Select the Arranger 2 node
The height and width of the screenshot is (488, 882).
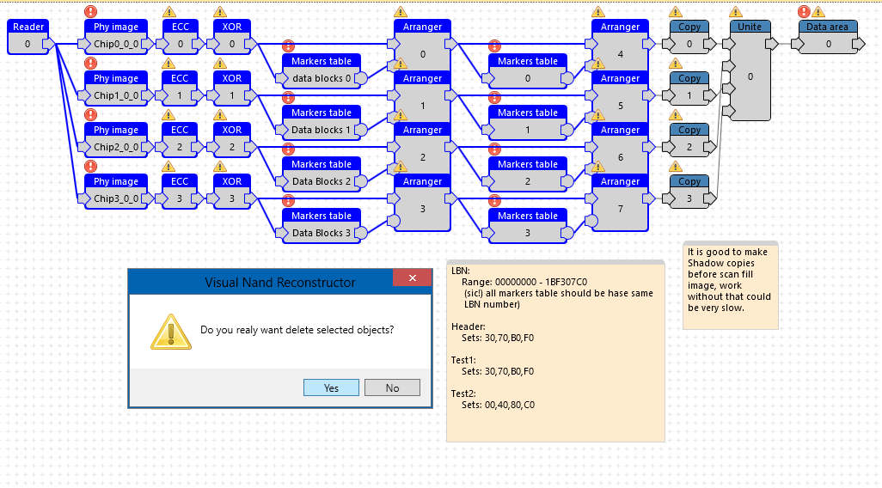tap(422, 149)
